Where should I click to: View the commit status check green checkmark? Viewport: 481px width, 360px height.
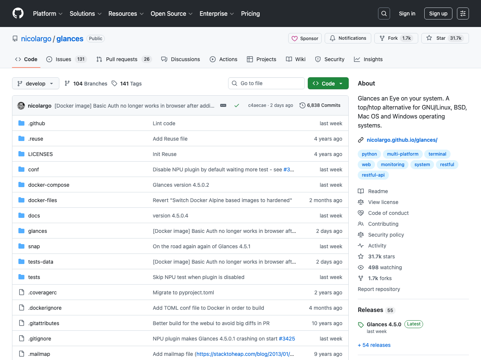tap(237, 105)
